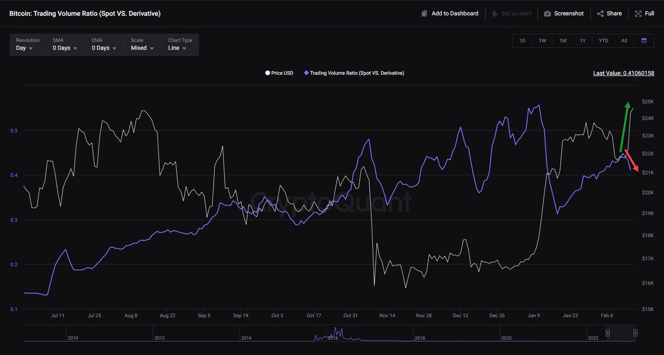
Task: Open the Scale Mixed dropdown
Action: coord(142,45)
